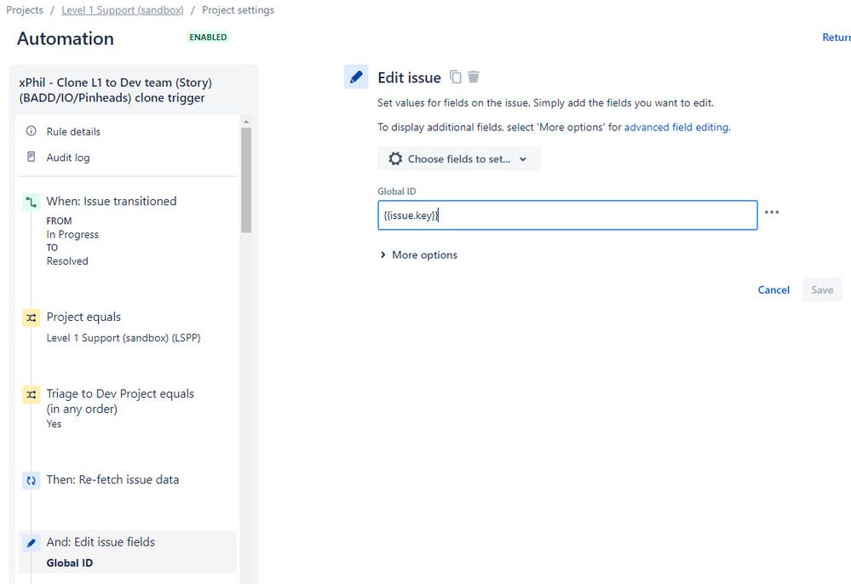Click the Save button
851x584 pixels.
822,290
